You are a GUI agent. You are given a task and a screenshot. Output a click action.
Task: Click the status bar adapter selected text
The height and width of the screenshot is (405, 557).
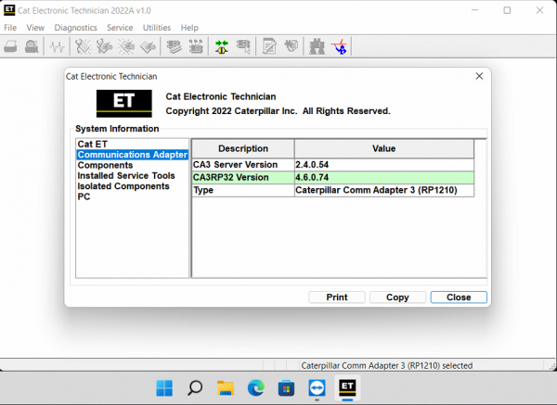point(386,366)
